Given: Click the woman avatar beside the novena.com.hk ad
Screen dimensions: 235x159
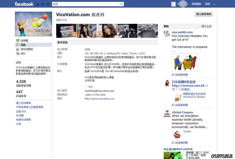Looking at the screenshot, I should click(167, 83).
